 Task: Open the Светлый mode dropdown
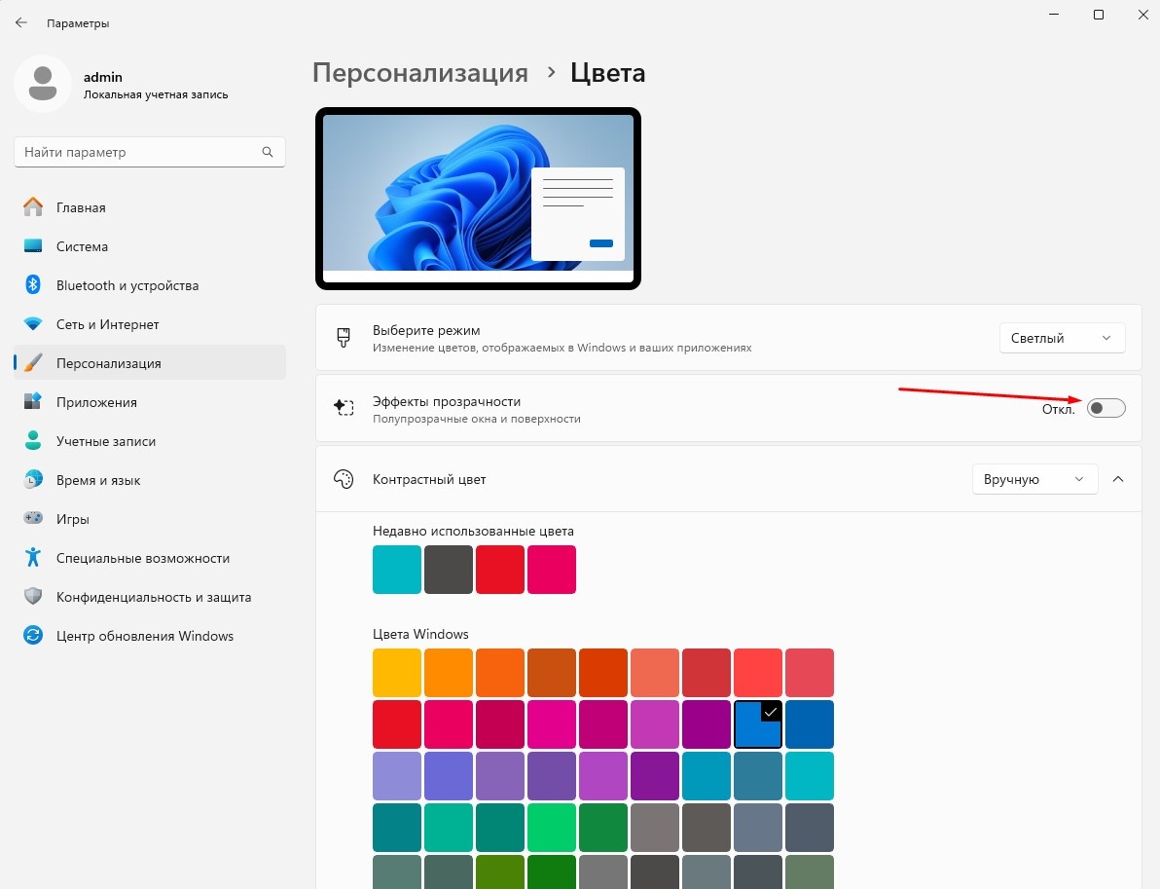tap(1063, 338)
